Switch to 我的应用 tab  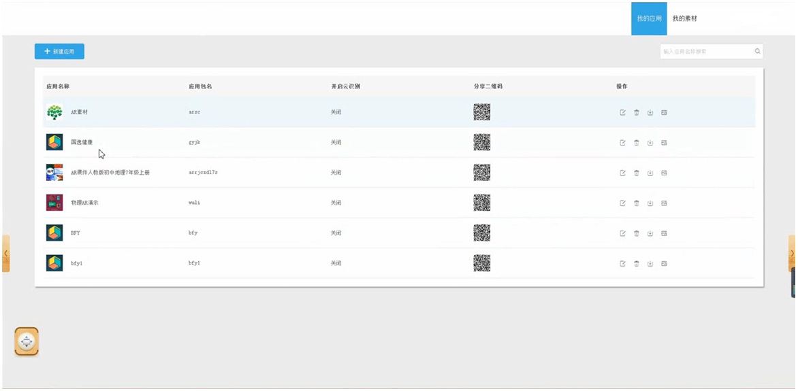[x=649, y=18]
